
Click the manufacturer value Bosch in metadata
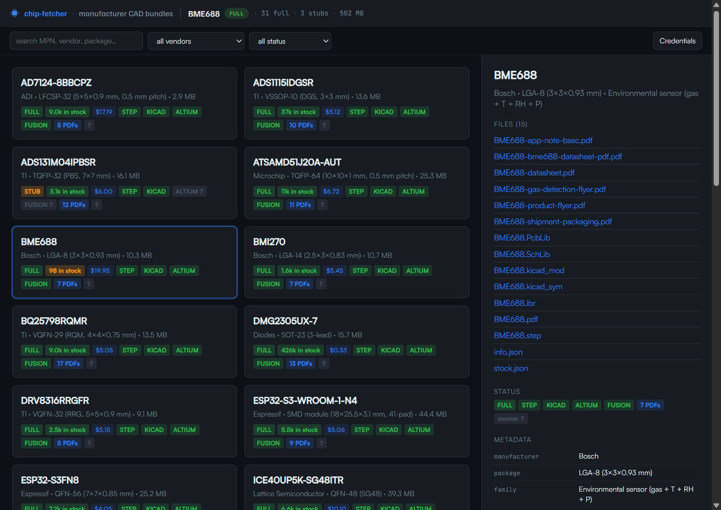[589, 456]
